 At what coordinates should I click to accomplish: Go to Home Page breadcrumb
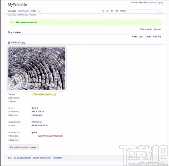coord(12,15)
